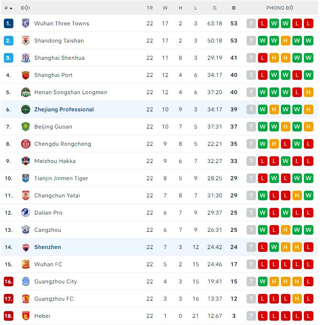Screen dimensions: 322x325
Task: Click Shandong Taishan team logo
Action: pyautogui.click(x=26, y=41)
